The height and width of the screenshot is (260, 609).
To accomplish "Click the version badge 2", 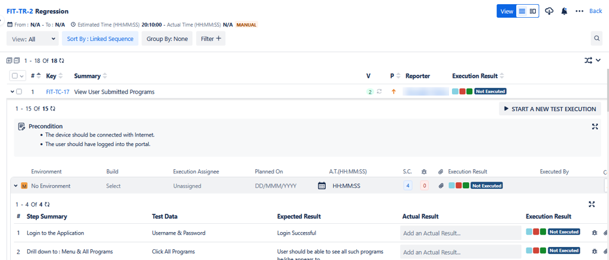I will click(370, 92).
